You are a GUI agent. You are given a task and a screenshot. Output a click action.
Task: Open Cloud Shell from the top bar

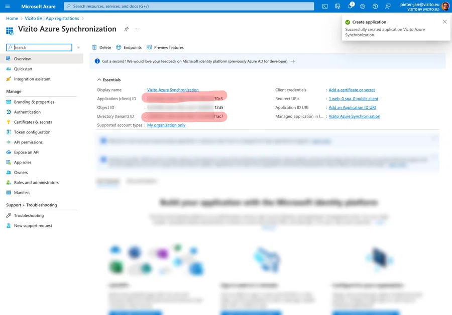point(325,7)
